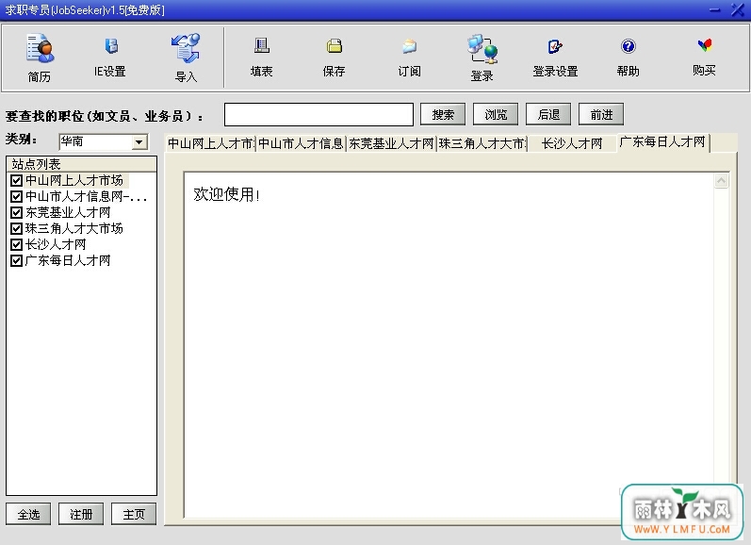This screenshot has height=545, width=751.
Task: Open the 类别 category dropdown arrow
Action: click(x=139, y=141)
